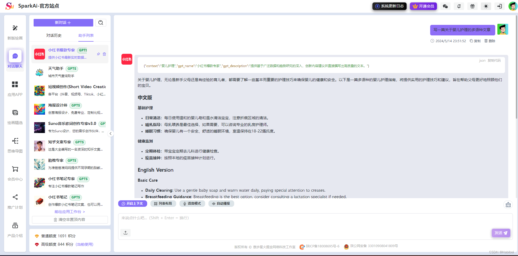Open 思维导图 mind map tool

coord(15,145)
